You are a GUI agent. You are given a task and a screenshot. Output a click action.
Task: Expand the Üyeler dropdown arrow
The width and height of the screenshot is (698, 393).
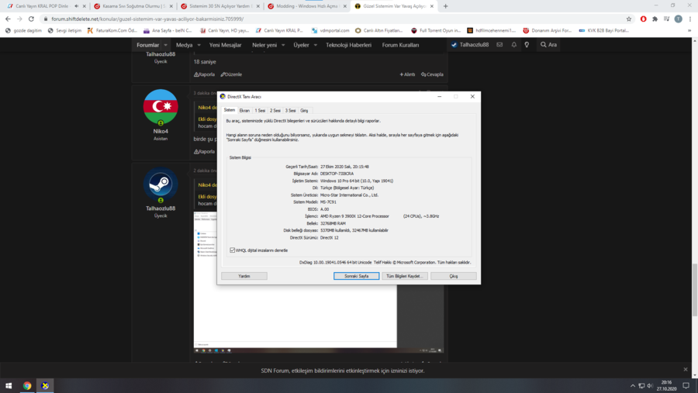316,45
